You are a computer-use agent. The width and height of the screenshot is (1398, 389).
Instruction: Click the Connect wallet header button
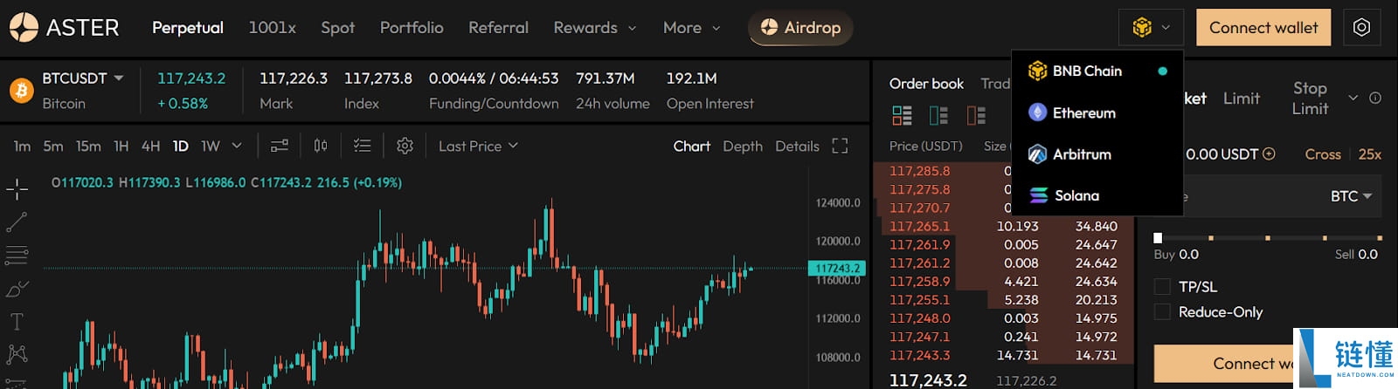tap(1263, 28)
